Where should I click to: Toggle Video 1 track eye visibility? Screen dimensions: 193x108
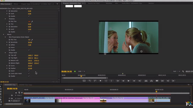point(9,98)
